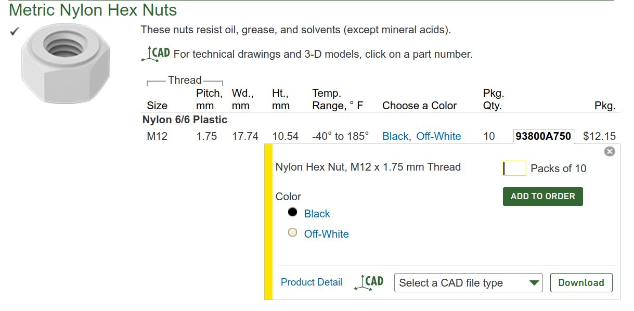Viewport: 634px width, 311px height.
Task: Click the Download button
Action: (x=581, y=283)
